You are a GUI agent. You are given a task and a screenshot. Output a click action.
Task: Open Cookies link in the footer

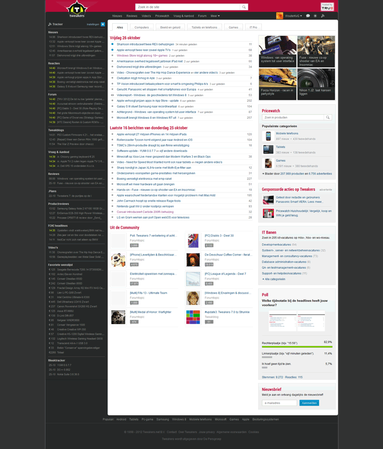tap(253, 432)
